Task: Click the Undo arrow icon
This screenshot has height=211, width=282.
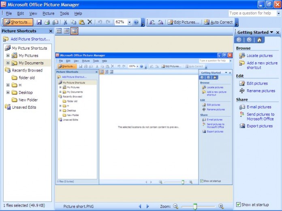Action: click(x=100, y=22)
